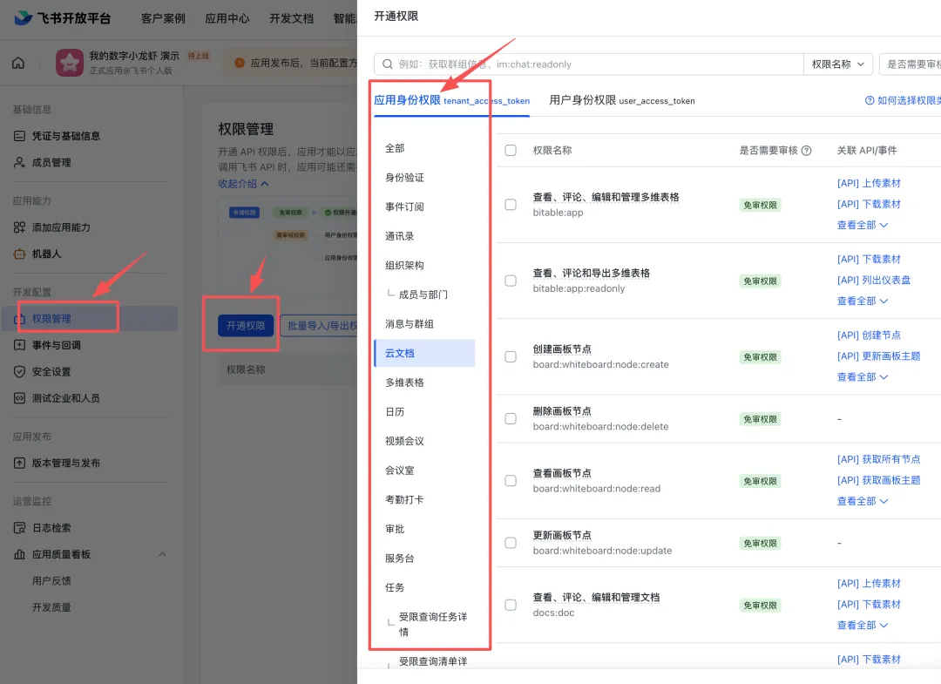Expand 查看全部 for node:create row
The width and height of the screenshot is (941, 684).
click(x=863, y=376)
